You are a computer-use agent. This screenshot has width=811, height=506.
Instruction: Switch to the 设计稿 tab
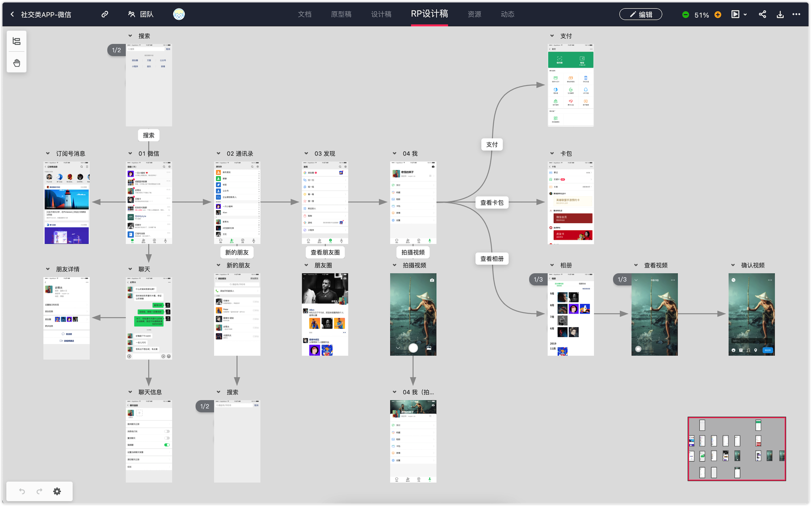(x=381, y=14)
